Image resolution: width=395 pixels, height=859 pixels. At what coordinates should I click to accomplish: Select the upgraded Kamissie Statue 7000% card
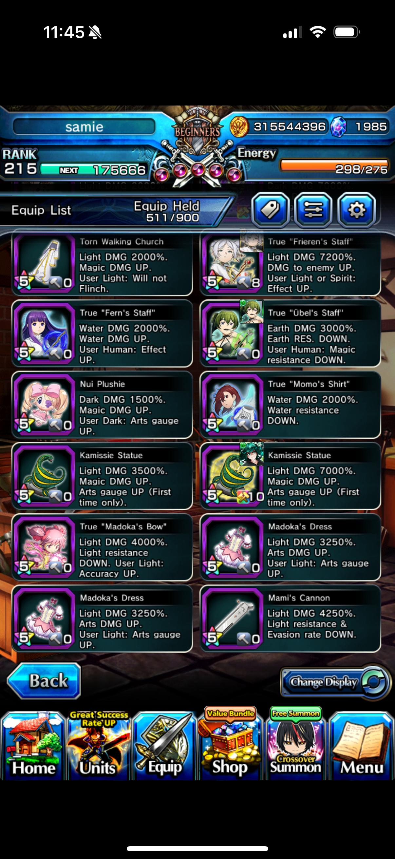point(290,476)
